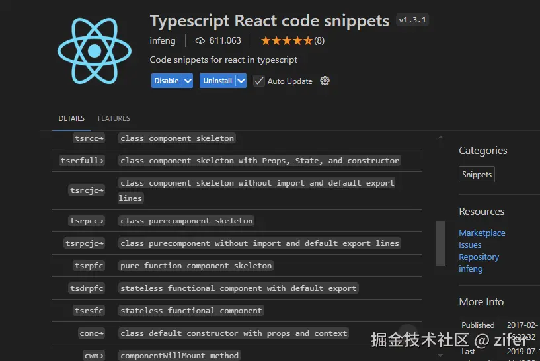The width and height of the screenshot is (540, 361).
Task: Click the Uninstall button
Action: [x=217, y=81]
